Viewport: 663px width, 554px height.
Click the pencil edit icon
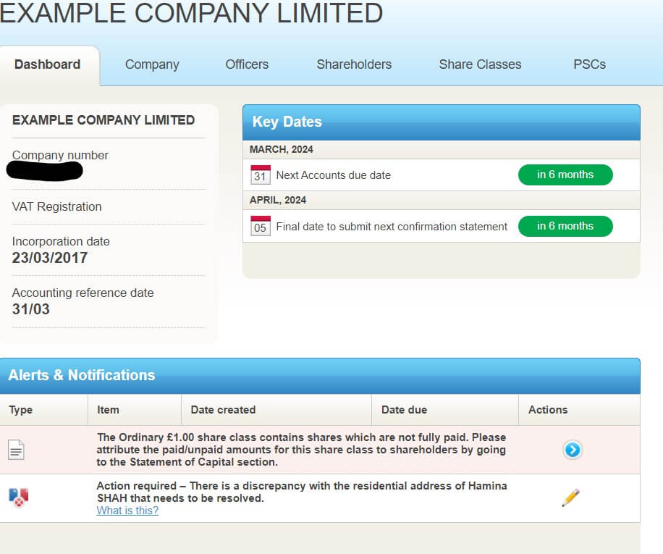pos(570,498)
